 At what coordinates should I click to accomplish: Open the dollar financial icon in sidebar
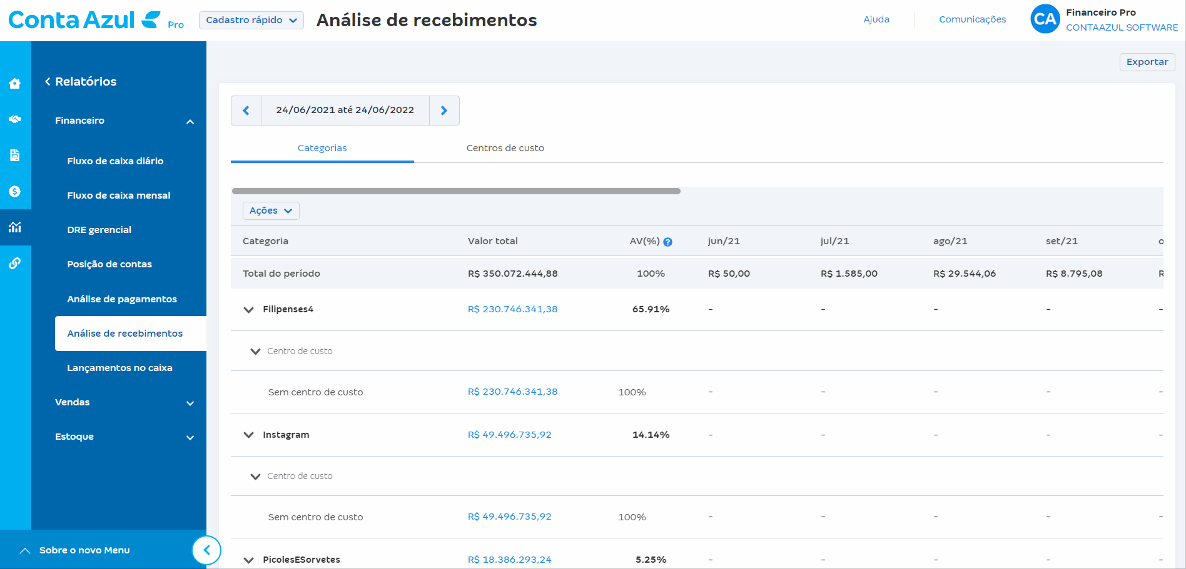coord(15,191)
